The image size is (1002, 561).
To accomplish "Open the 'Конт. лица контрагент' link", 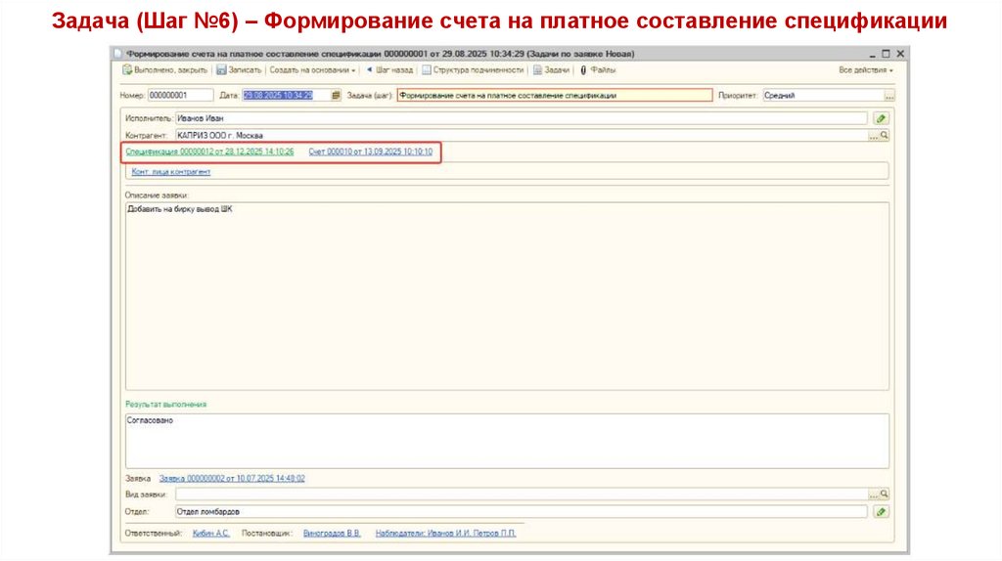I will click(x=170, y=172).
